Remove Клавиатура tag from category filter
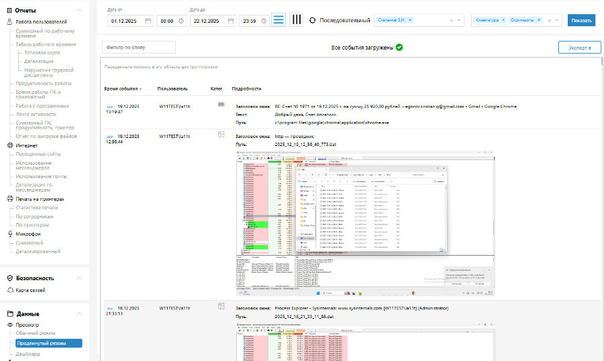The width and height of the screenshot is (604, 361). tap(503, 20)
